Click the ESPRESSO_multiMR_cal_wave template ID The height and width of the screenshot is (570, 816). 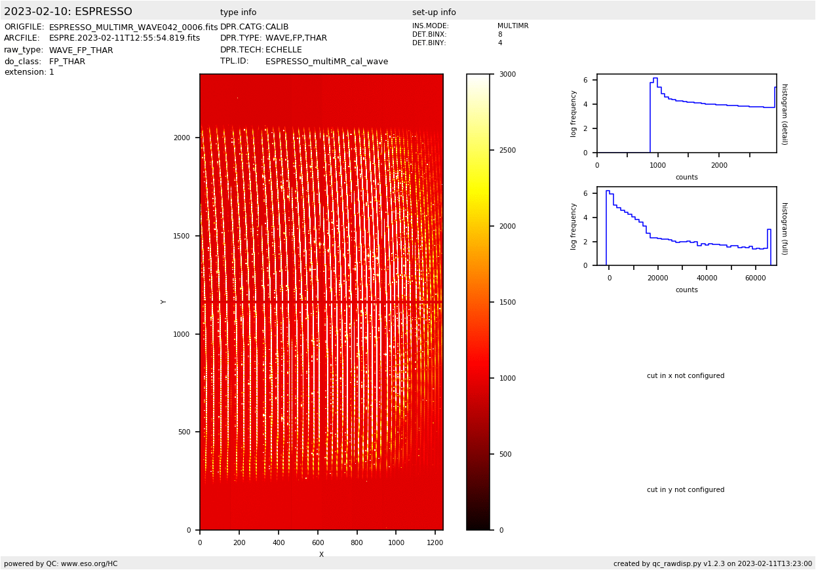(x=326, y=62)
